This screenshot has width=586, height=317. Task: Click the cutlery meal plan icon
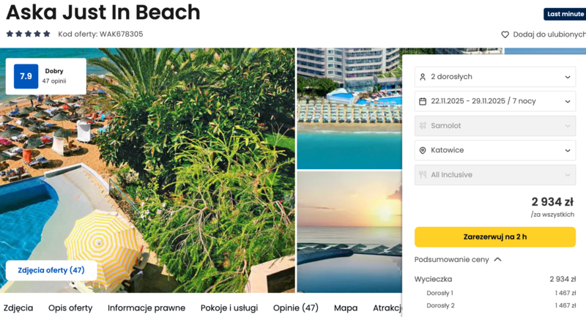(422, 175)
